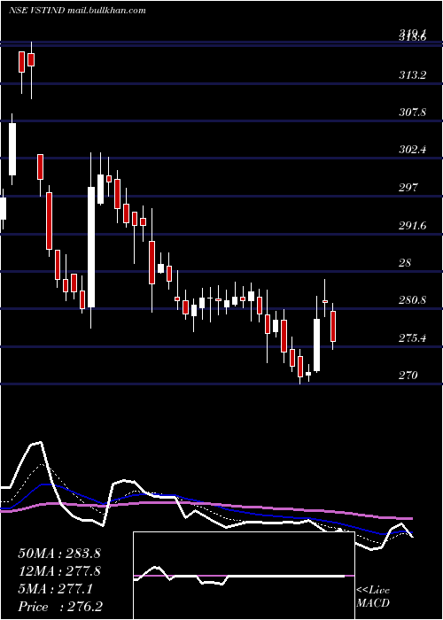Screen dimensions: 443x620
Task: Click the 313.2 price level label
Action: 412,75
